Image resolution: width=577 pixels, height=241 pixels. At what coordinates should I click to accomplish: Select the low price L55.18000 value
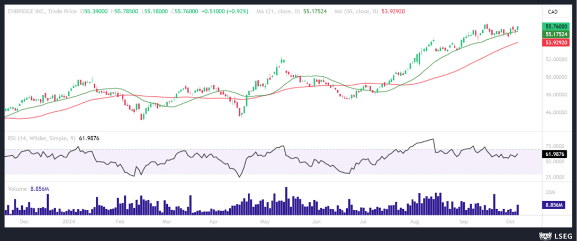154,12
